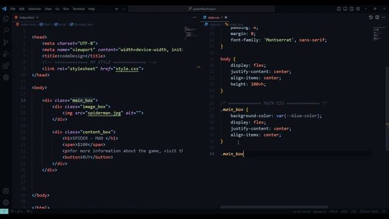
Task: Close the style.css tab
Action: 225,18
